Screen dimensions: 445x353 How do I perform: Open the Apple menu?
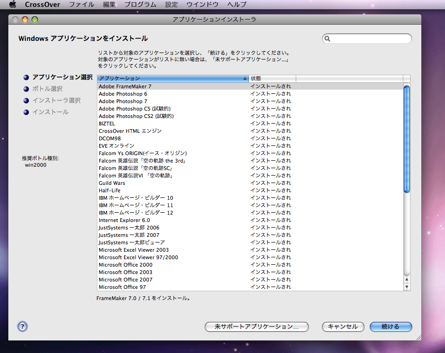(13, 4)
